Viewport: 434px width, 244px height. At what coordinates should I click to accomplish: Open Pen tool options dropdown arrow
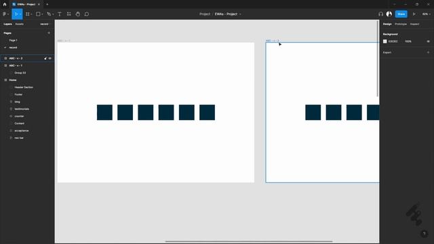pyautogui.click(x=53, y=14)
